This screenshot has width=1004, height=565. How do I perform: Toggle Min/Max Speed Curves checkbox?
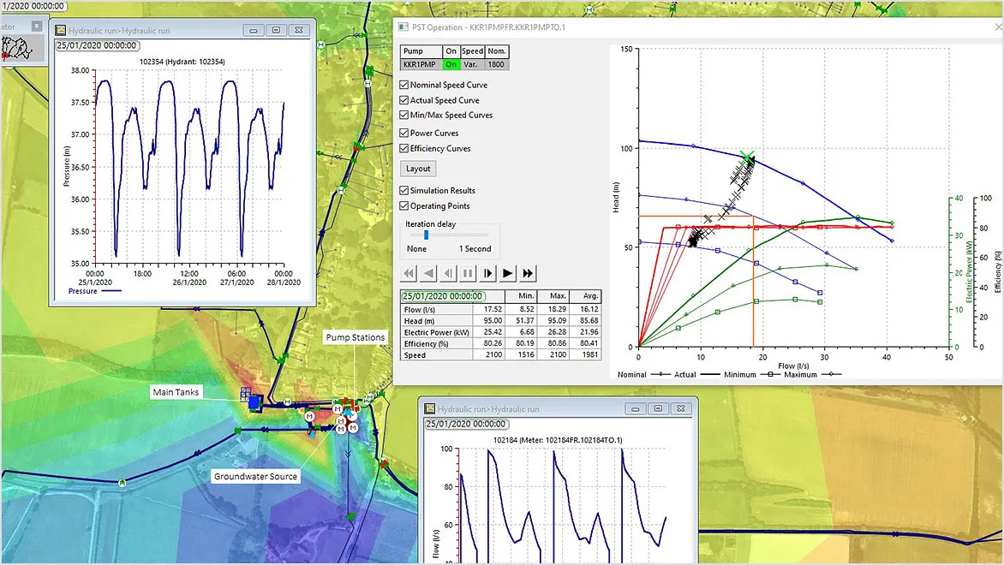click(x=404, y=116)
